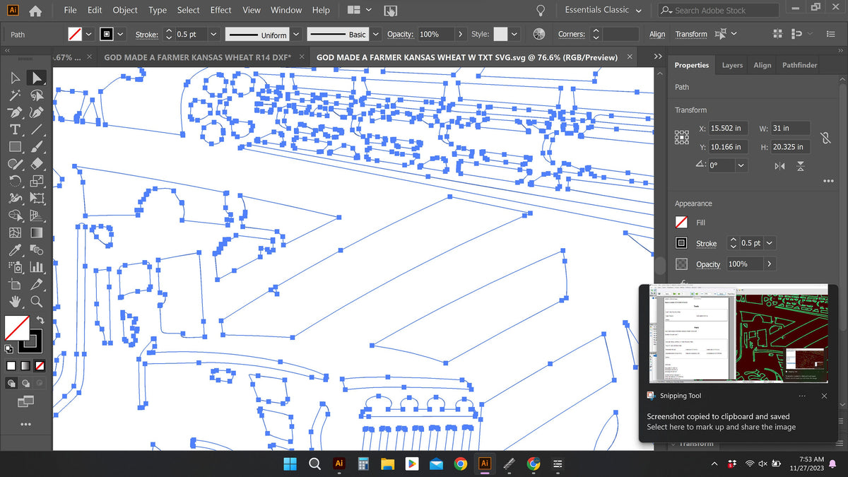The height and width of the screenshot is (477, 848).
Task: Select the Curvature tool
Action: coord(37,112)
